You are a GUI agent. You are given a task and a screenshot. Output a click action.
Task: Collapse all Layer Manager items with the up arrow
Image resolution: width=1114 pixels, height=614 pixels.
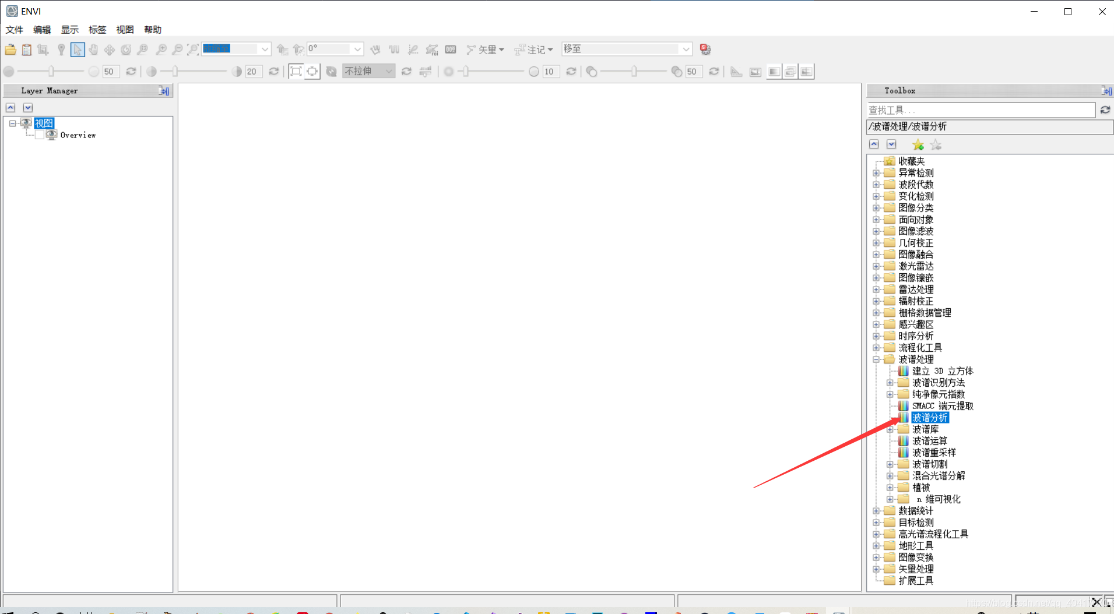[10, 108]
